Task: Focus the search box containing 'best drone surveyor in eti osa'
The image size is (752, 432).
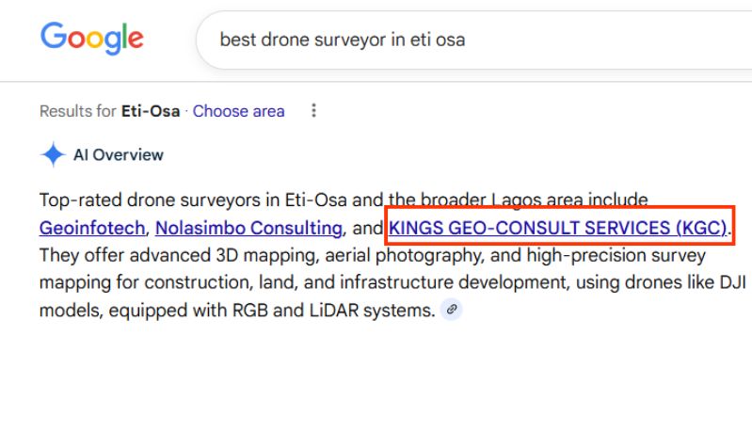Action: coord(474,40)
